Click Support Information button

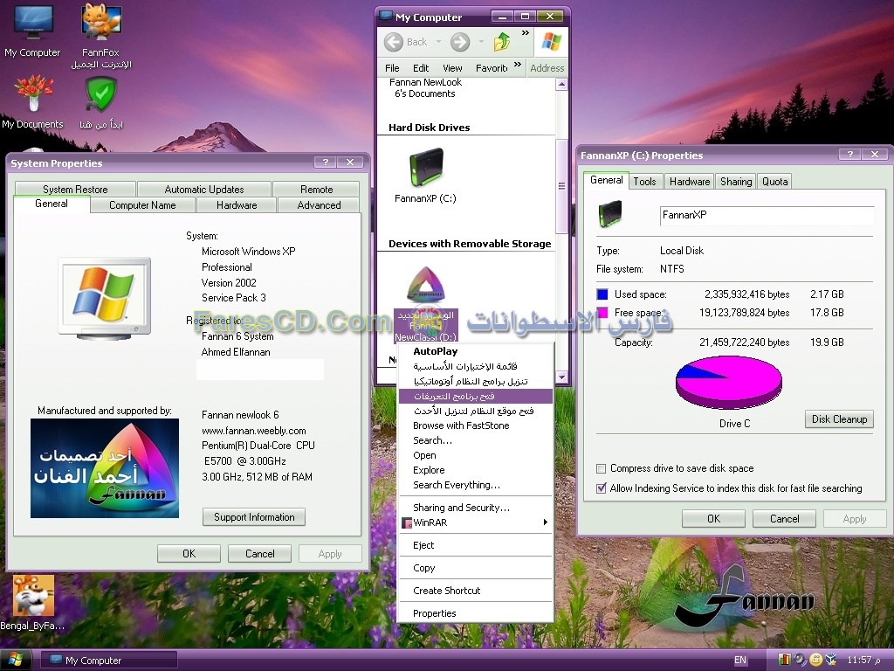(x=254, y=517)
